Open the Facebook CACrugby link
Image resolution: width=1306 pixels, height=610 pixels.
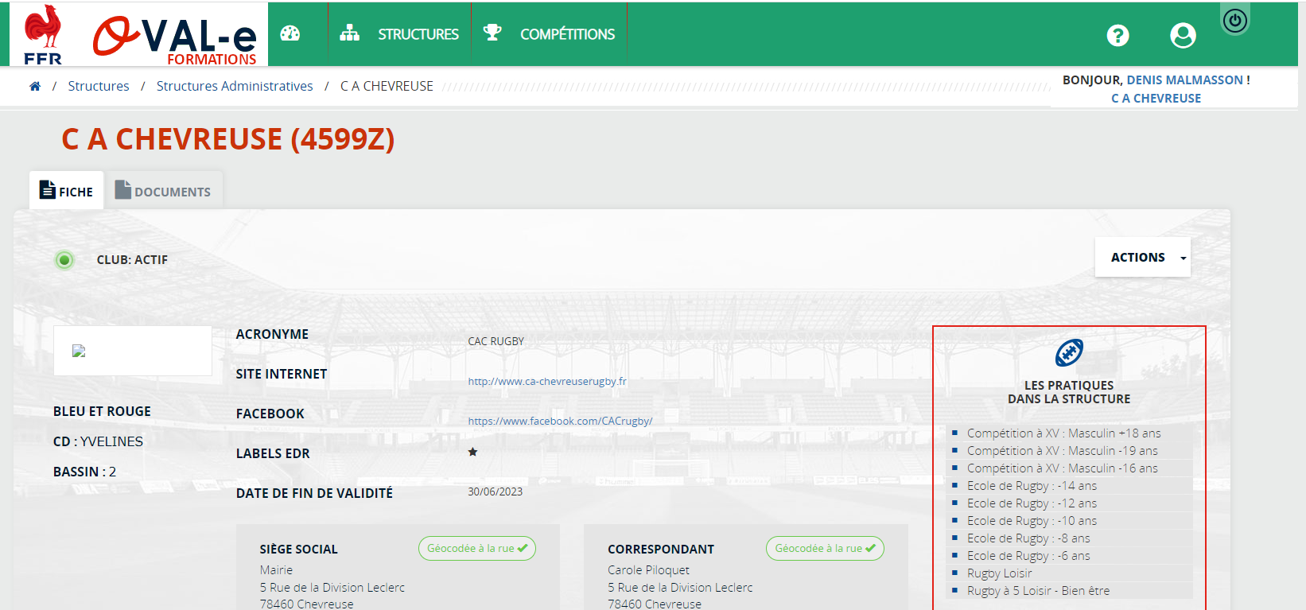pyautogui.click(x=560, y=421)
